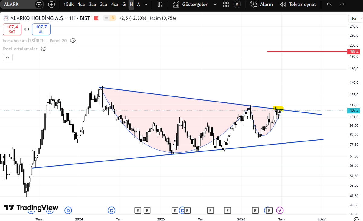Open the ALARK symbol search field
The height and width of the screenshot is (221, 363).
18,5
